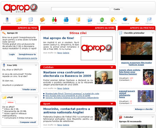Open imperiu magorium film trailer link
Image resolution: width=158 pixels, height=128 pixels.
(x=137, y=64)
